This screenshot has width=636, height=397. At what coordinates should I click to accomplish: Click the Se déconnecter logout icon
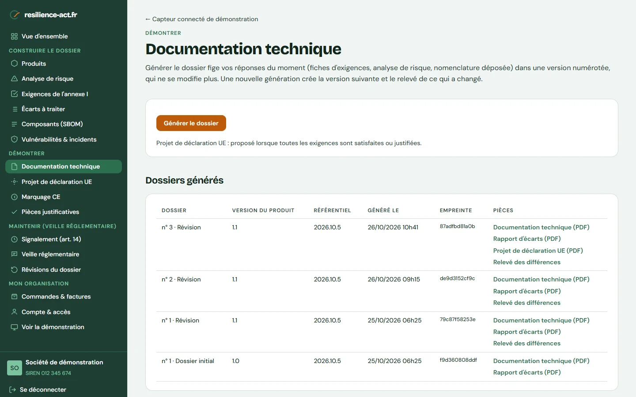[12, 390]
